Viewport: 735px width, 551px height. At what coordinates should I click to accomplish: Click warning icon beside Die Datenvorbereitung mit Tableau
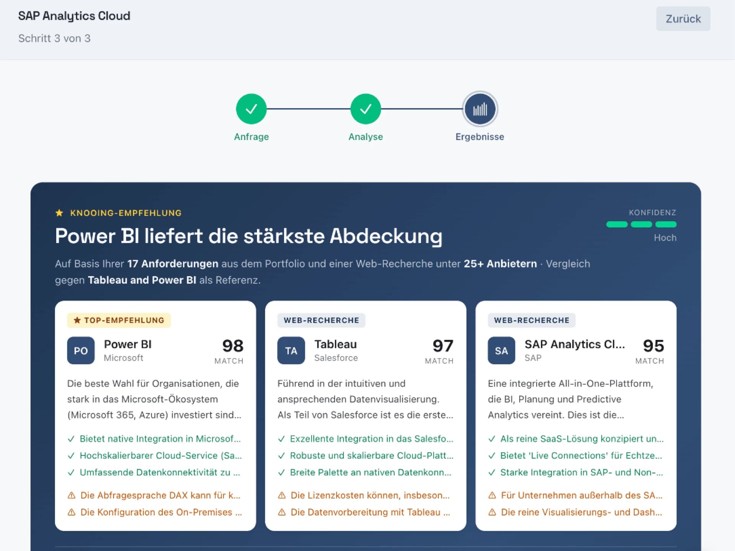(x=282, y=512)
